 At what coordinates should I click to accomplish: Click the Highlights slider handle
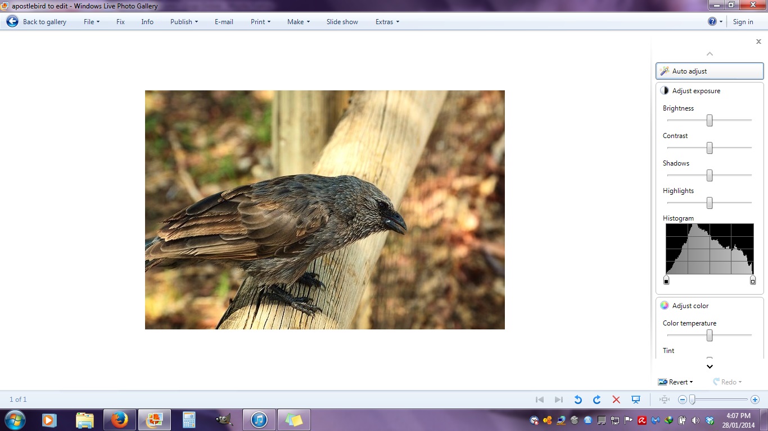click(710, 203)
